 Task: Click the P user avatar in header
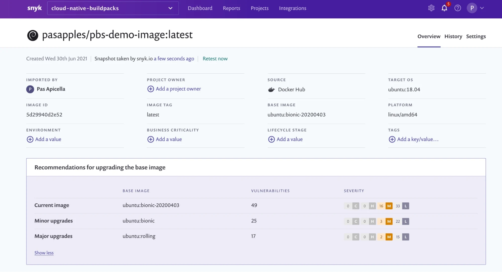click(x=472, y=8)
